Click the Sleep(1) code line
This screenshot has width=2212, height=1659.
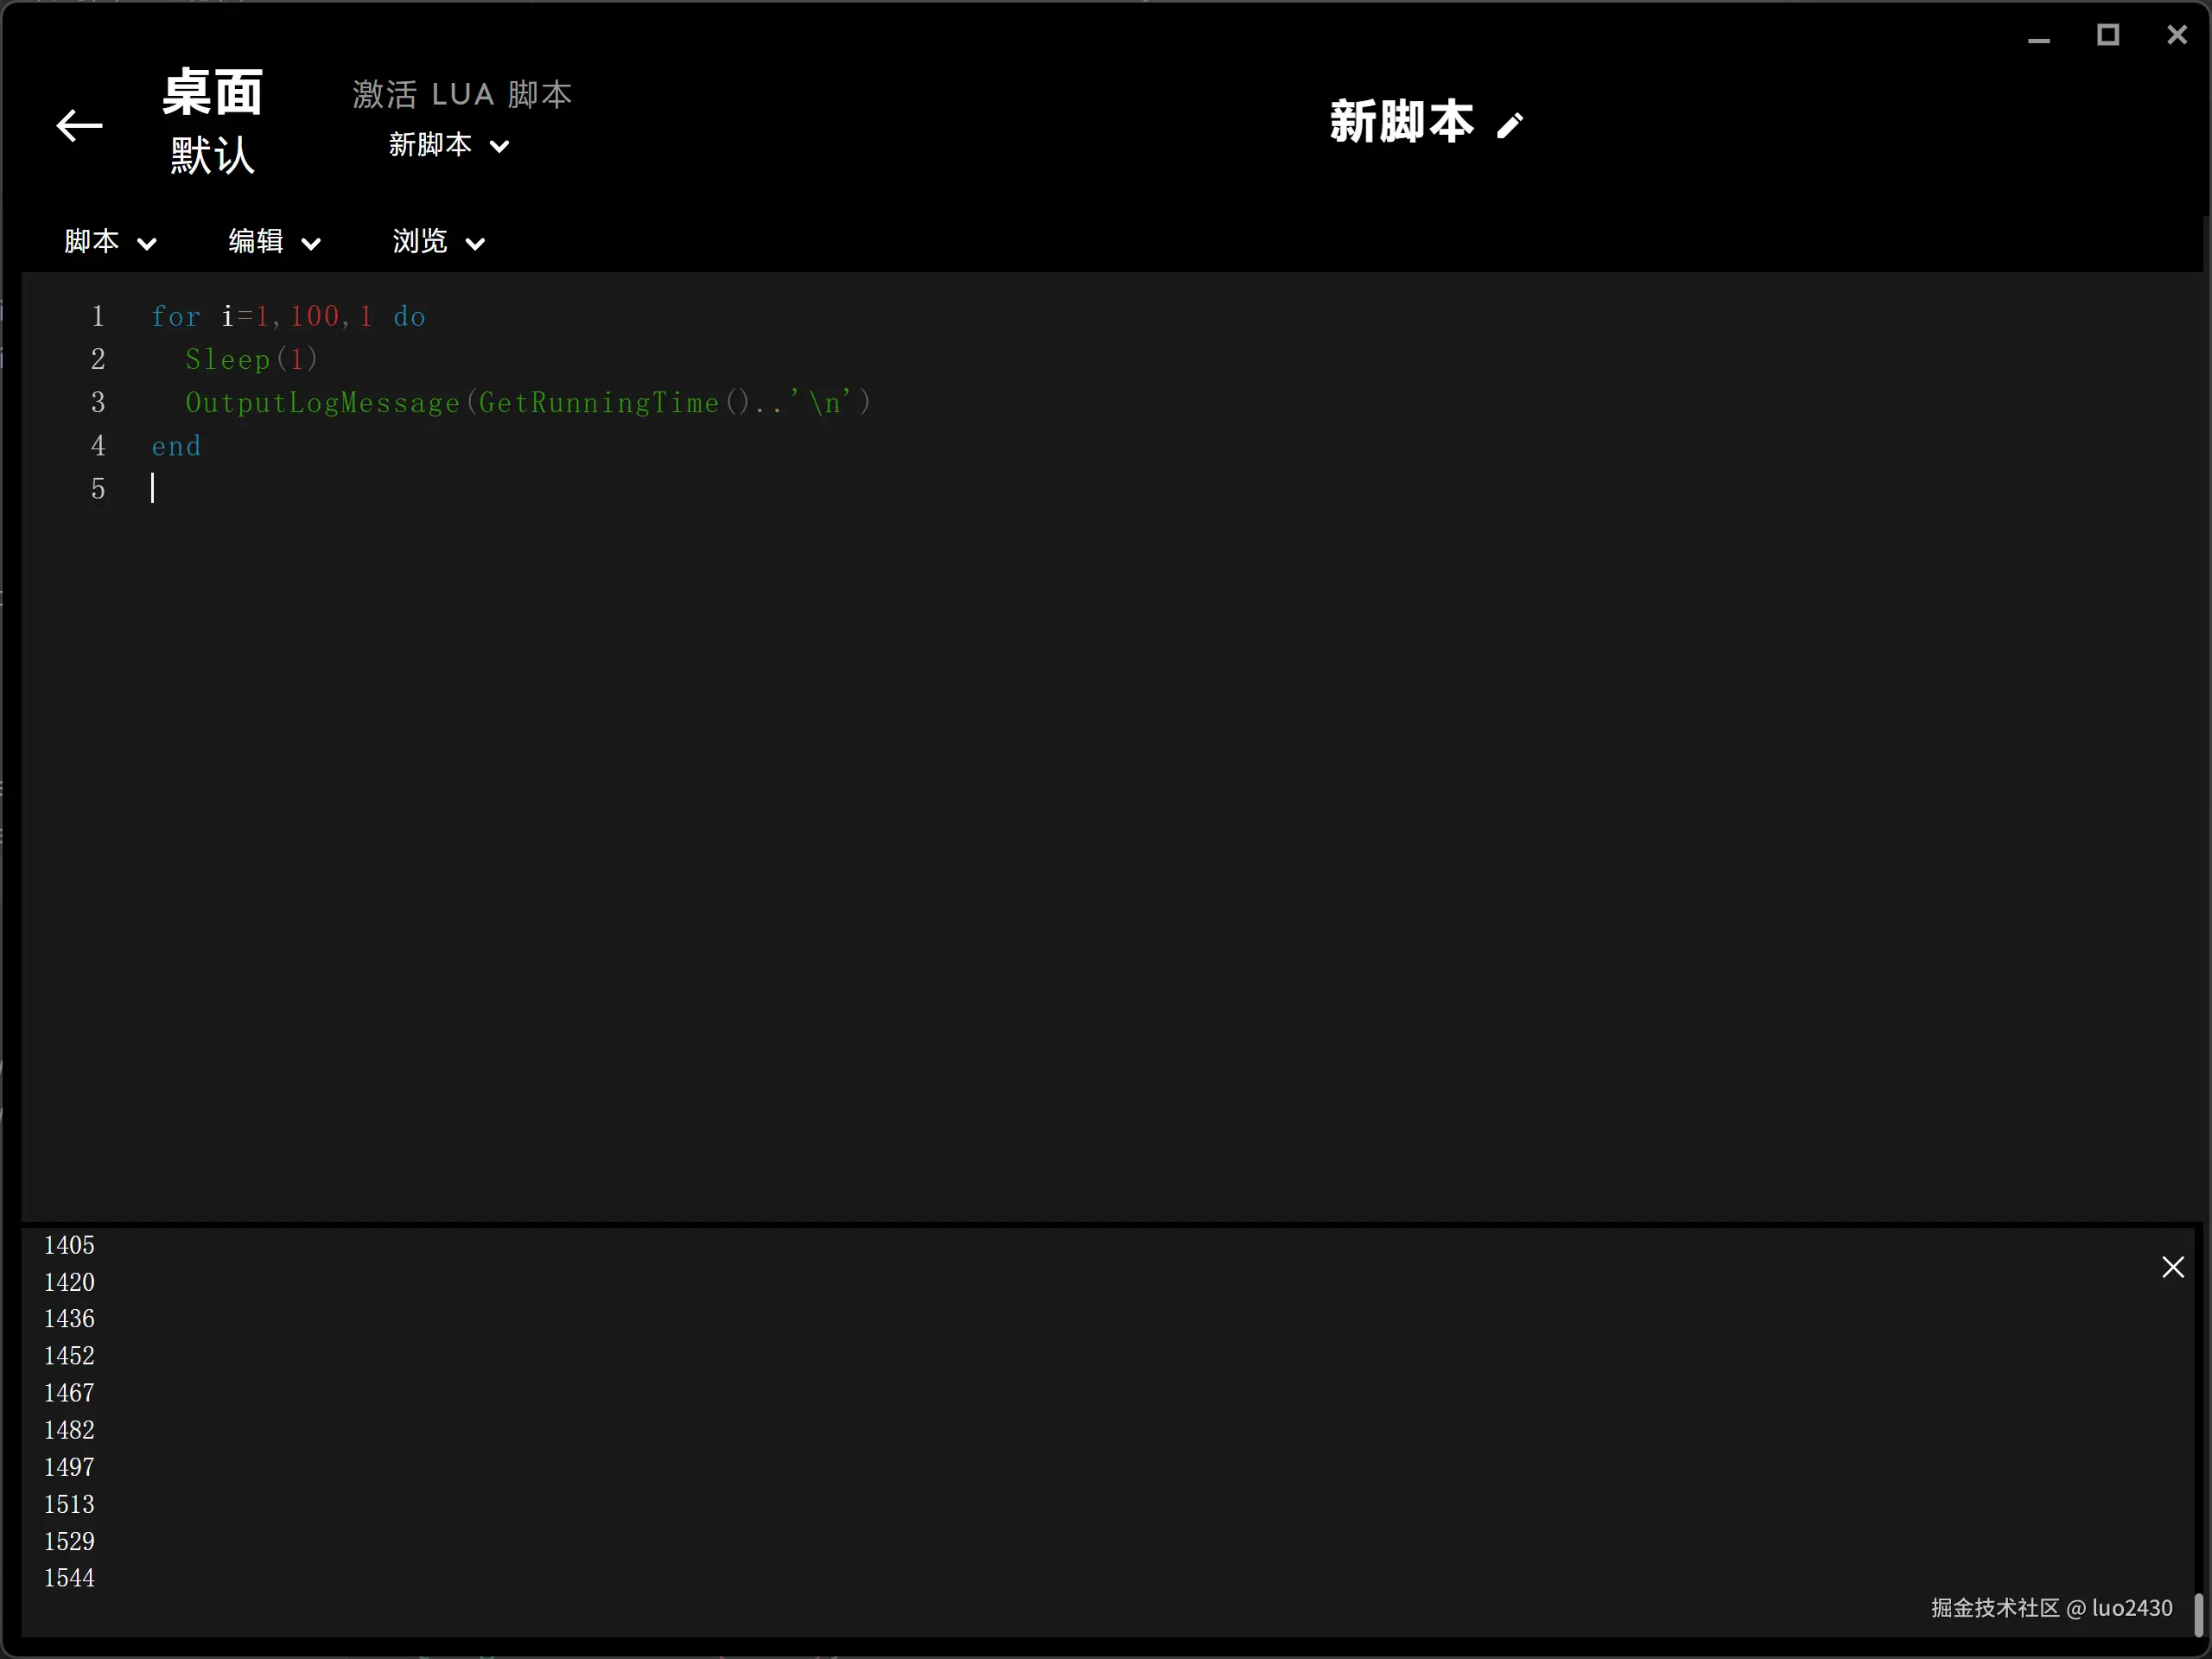tap(251, 360)
